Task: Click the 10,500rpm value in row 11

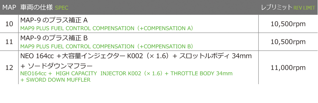Action: tap(288, 42)
